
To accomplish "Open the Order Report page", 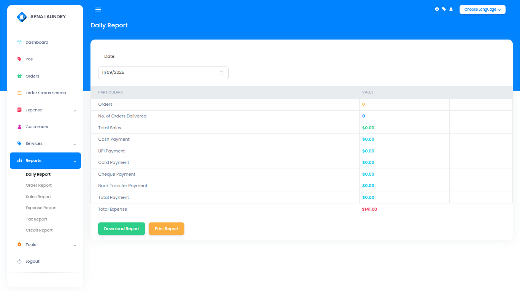I will tap(38, 186).
